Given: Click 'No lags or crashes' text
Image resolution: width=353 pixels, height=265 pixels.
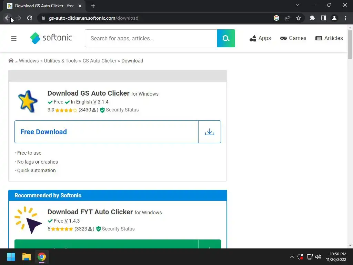Looking at the screenshot, I should pyautogui.click(x=38, y=162).
